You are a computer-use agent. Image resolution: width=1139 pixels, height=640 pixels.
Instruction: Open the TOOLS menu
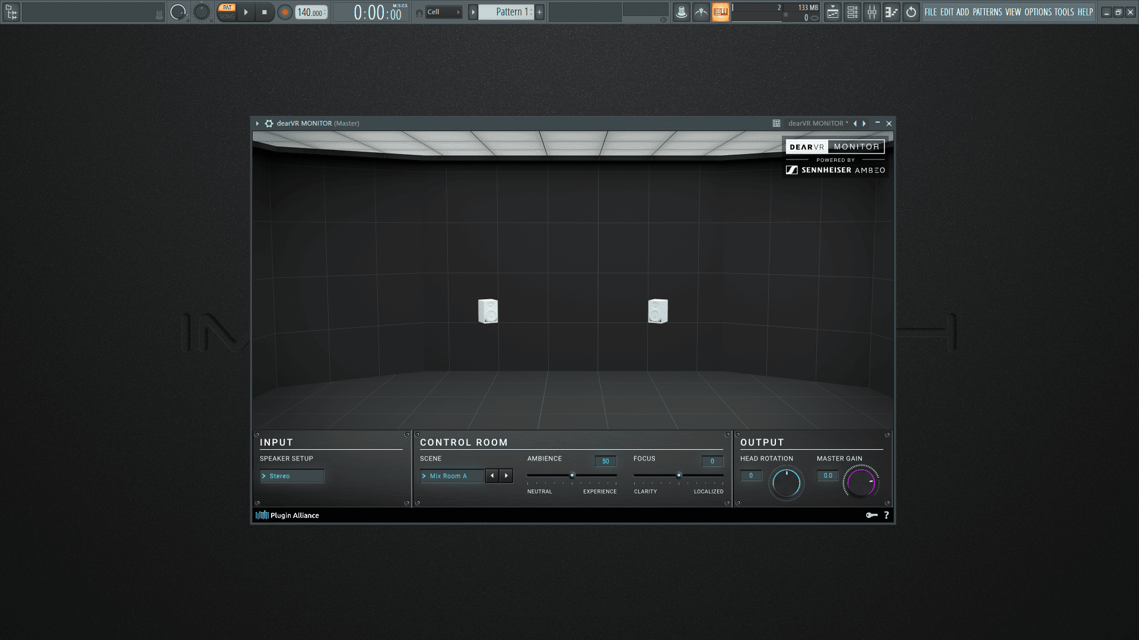[1064, 12]
